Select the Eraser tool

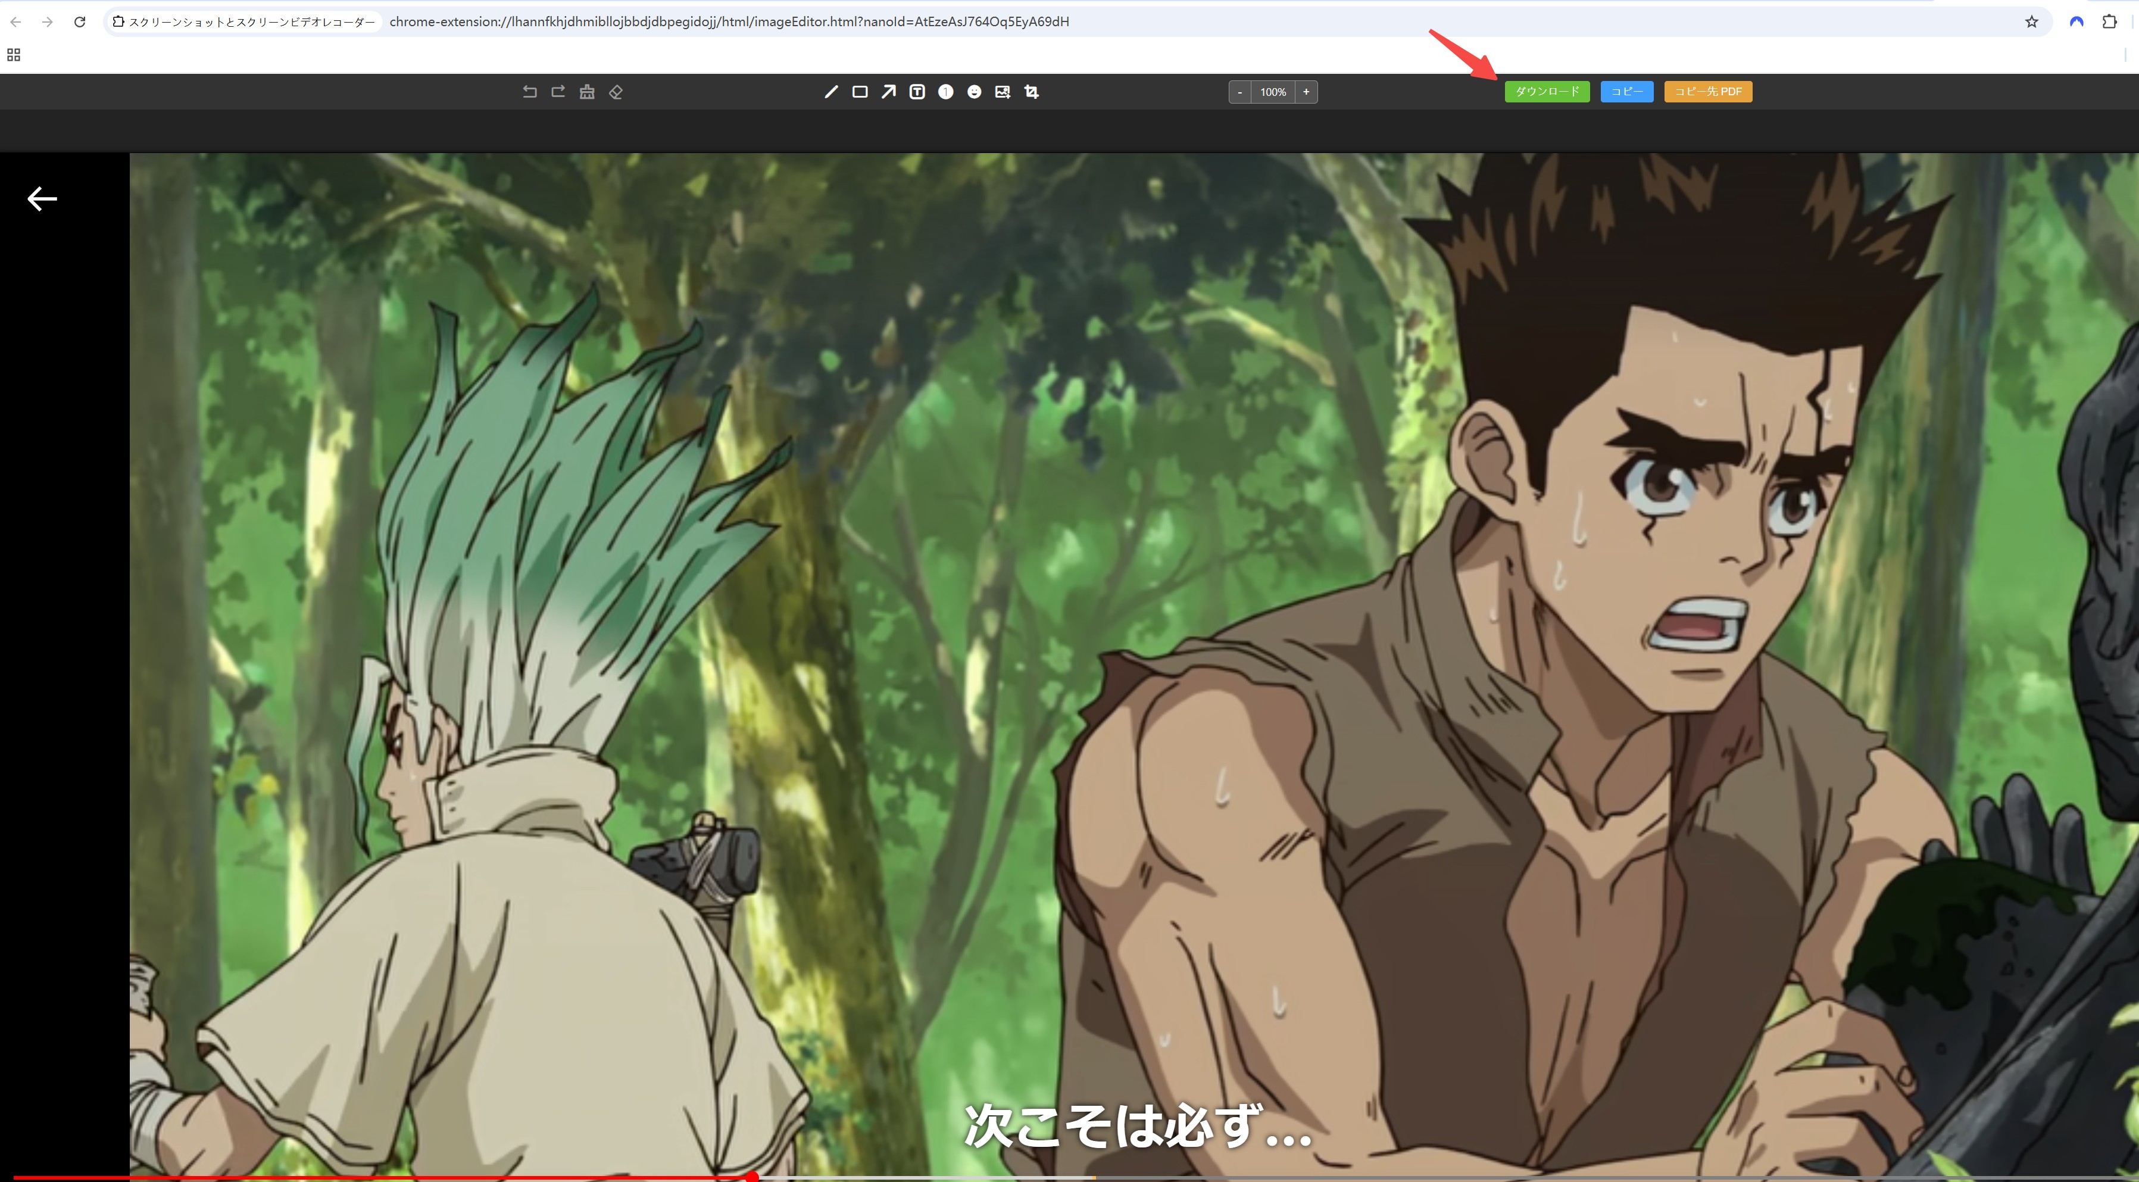tap(616, 91)
